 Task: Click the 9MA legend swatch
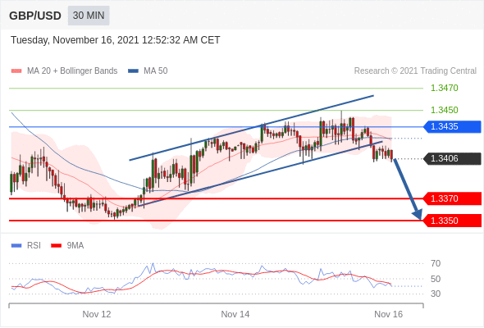tap(56, 246)
